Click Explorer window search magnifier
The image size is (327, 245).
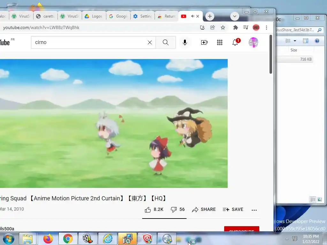point(319,30)
